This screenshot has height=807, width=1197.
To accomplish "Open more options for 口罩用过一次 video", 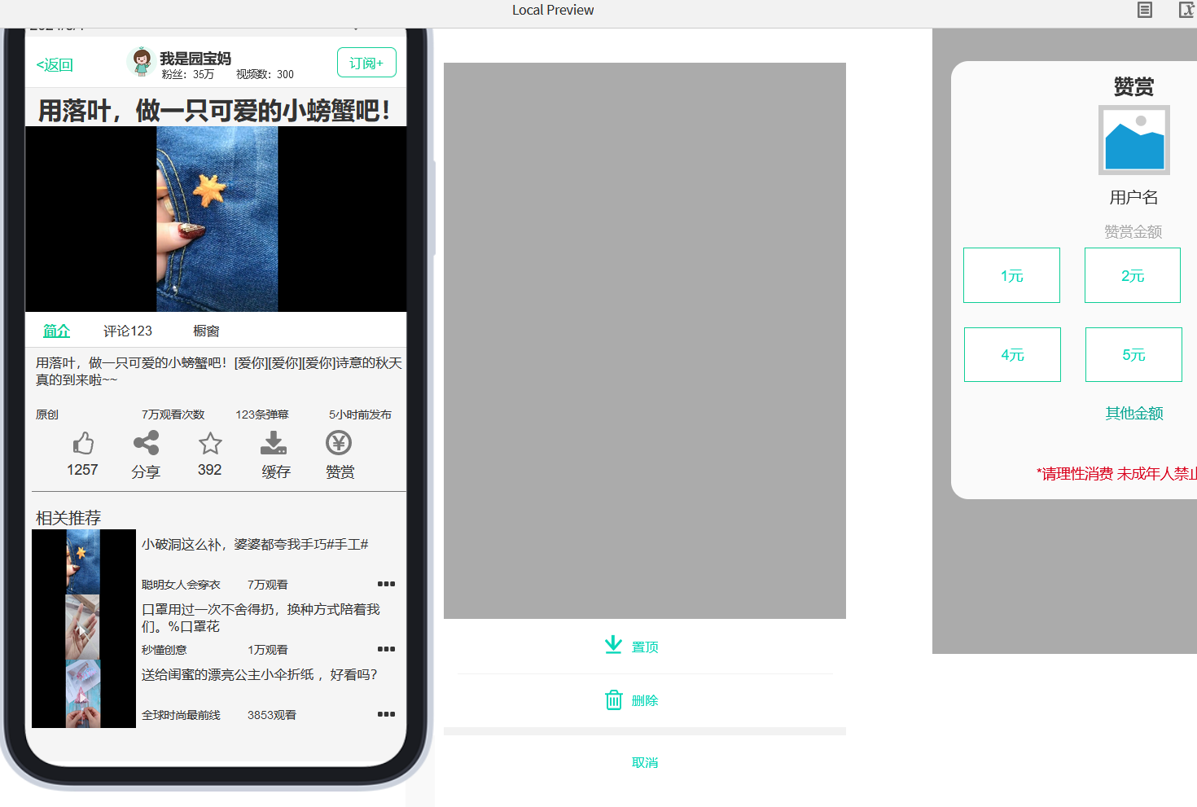I will click(386, 649).
